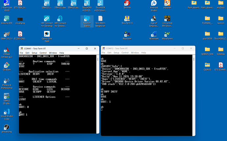Launch STM32CubeIDE desktop icon
Screen dimensions: 227x141
[60, 5]
